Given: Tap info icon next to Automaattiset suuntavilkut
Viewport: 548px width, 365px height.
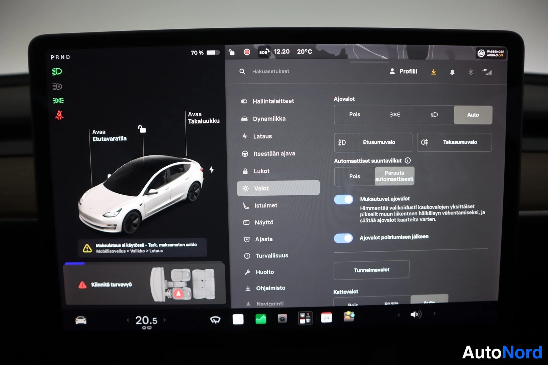Looking at the screenshot, I should (x=408, y=161).
